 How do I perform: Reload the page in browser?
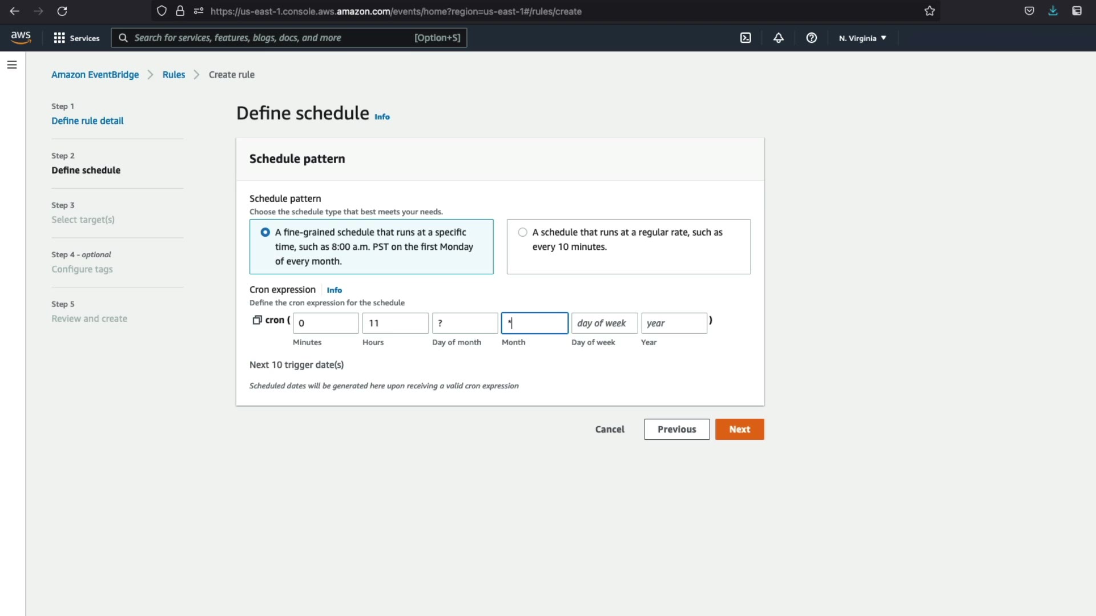click(62, 11)
